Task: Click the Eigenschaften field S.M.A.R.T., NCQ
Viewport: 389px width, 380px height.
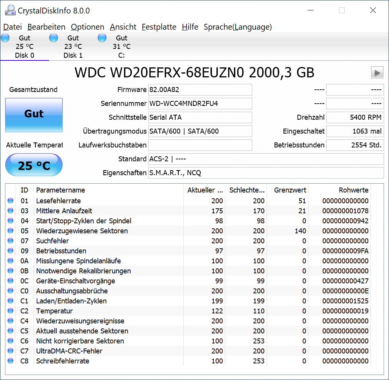Action: click(266, 173)
